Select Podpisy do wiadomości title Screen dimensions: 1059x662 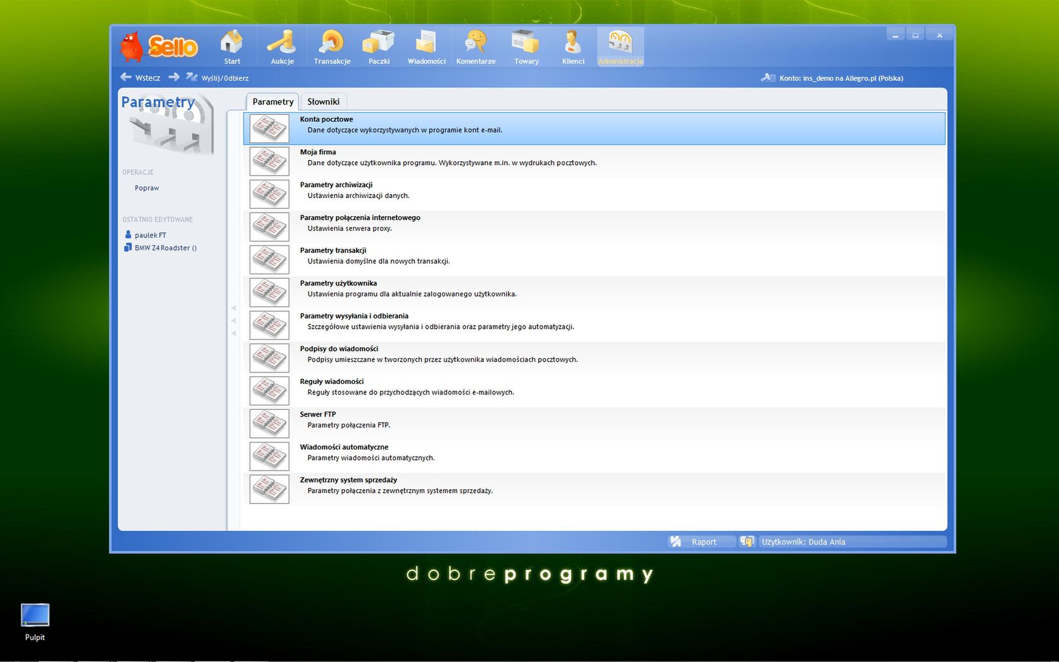click(339, 349)
